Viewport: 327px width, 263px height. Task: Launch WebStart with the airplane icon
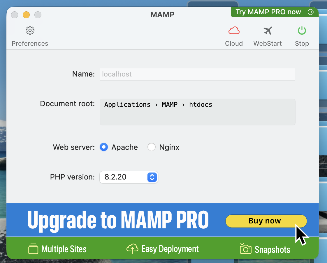(x=268, y=31)
